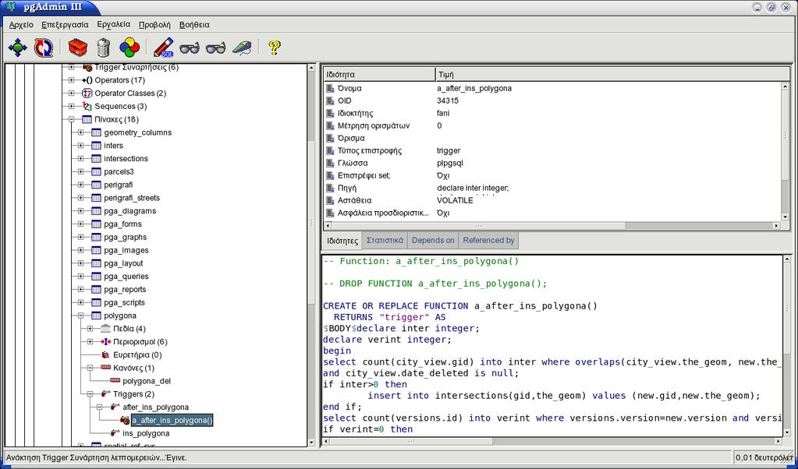This screenshot has height=469, width=798.
Task: Click the after_ins_polygona trigger icon
Action: (x=115, y=407)
